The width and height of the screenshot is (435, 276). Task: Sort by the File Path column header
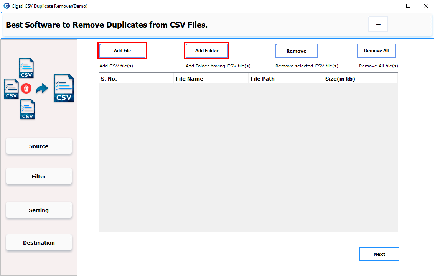click(285, 79)
